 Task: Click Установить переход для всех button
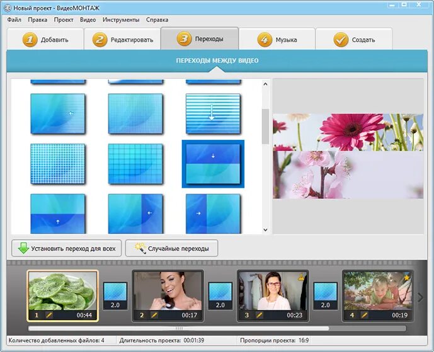[66, 249]
